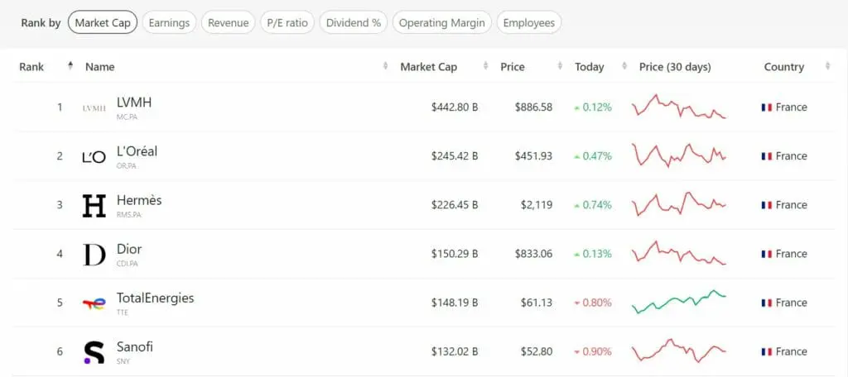Sort the table by Rank arrows
Image resolution: width=848 pixels, height=377 pixels.
70,66
